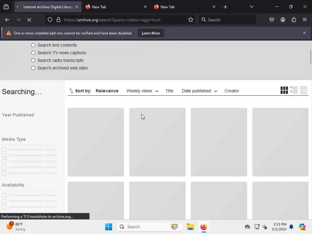Click the crossed-out cloud icon in the system tray

coord(247,227)
